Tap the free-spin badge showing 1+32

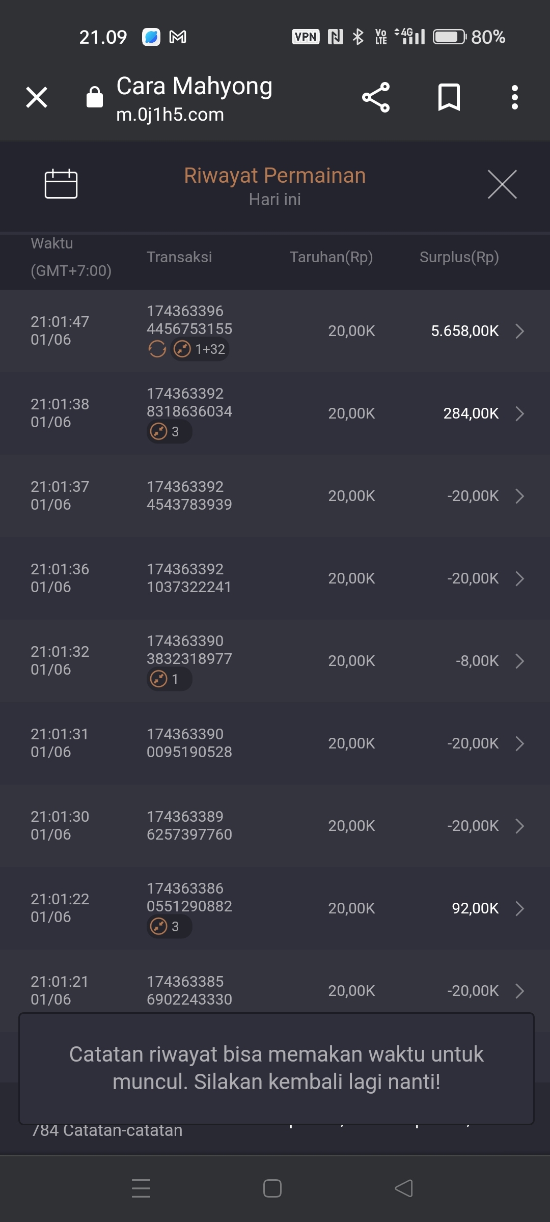200,349
